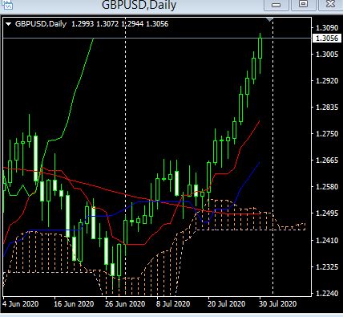Click the 4 Jun 2020 date label
The height and width of the screenshot is (317, 343).
click(21, 304)
